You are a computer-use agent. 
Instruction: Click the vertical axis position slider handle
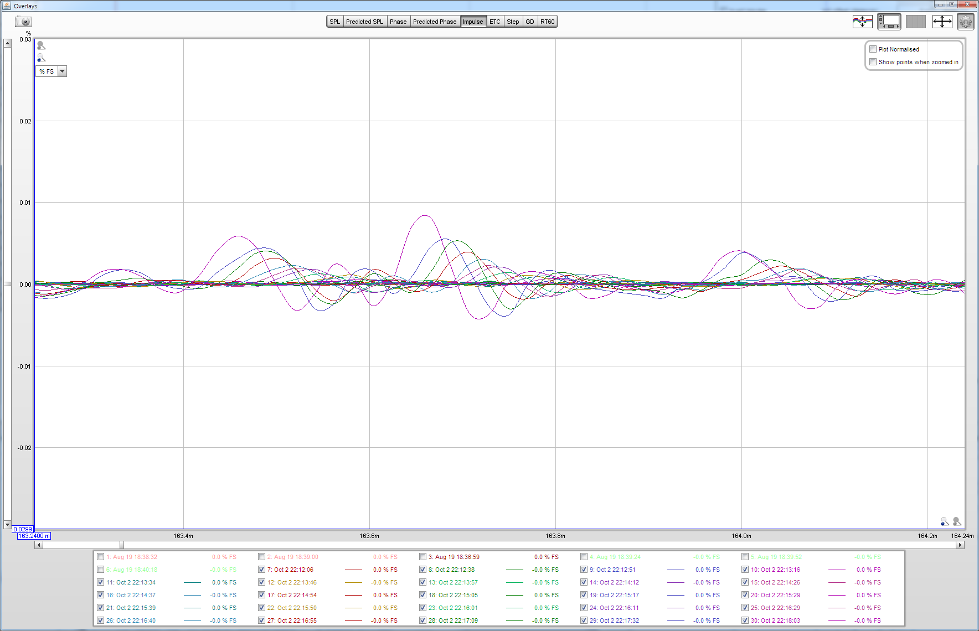(x=7, y=284)
